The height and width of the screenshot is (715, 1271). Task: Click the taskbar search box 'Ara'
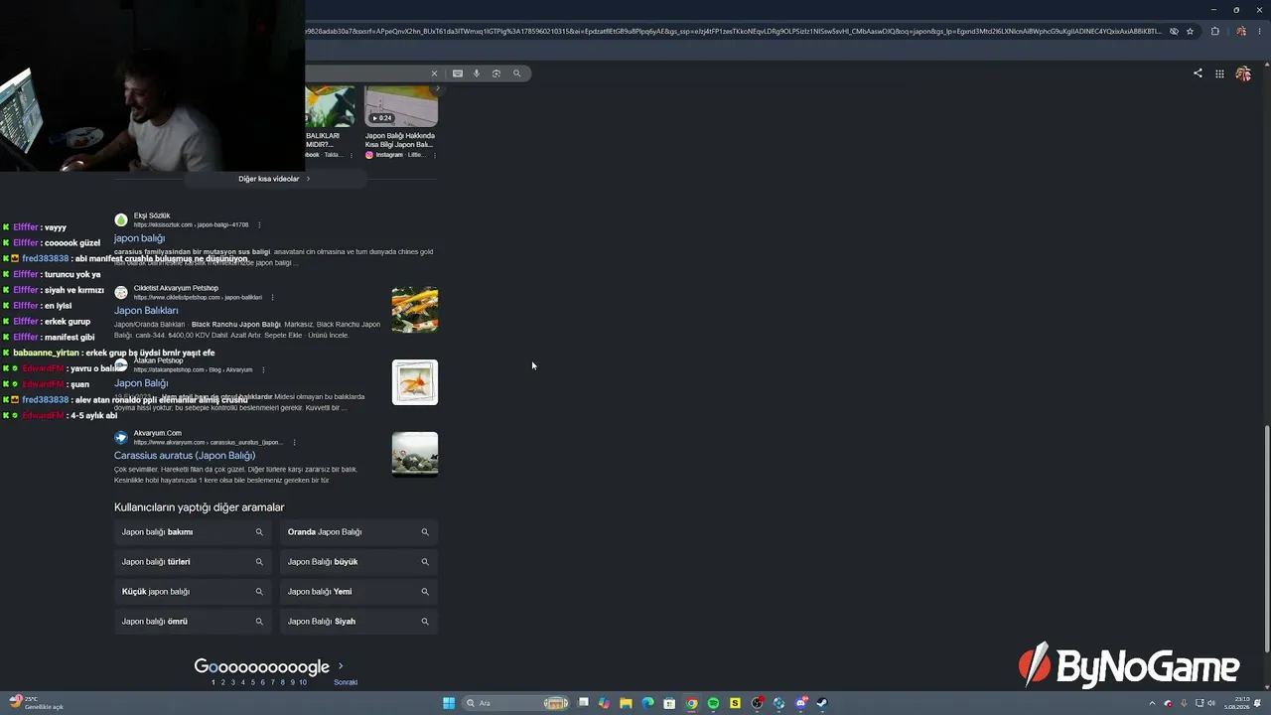[516, 703]
